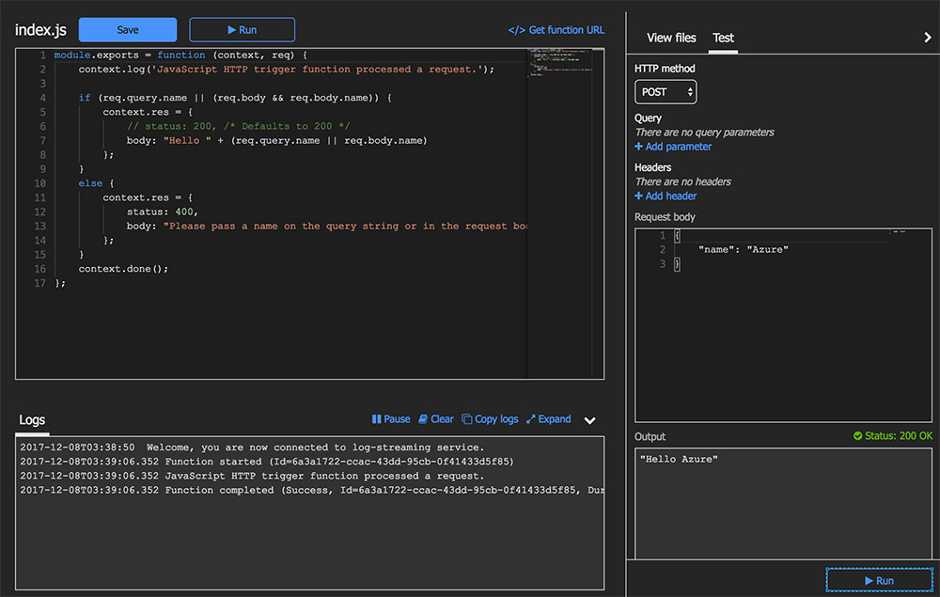This screenshot has height=597, width=940.
Task: Open the Get function URL link
Action: click(x=556, y=30)
